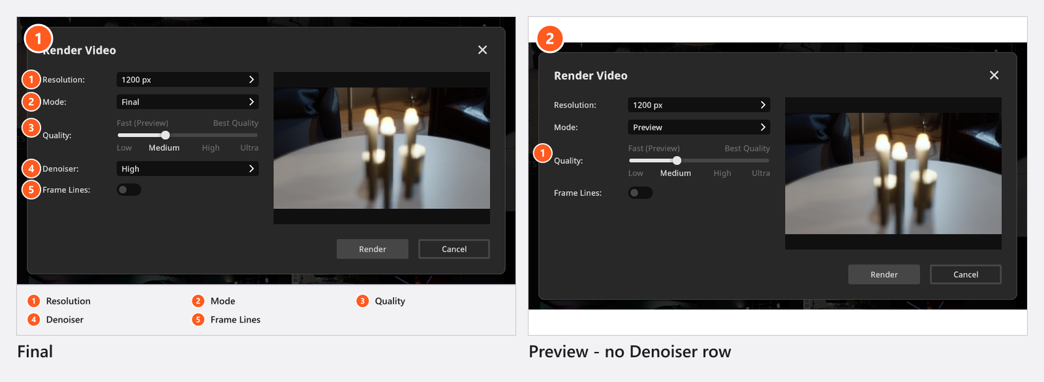The height and width of the screenshot is (382, 1044).
Task: Click the Mode chevron arrow showing Final
Action: click(x=251, y=102)
